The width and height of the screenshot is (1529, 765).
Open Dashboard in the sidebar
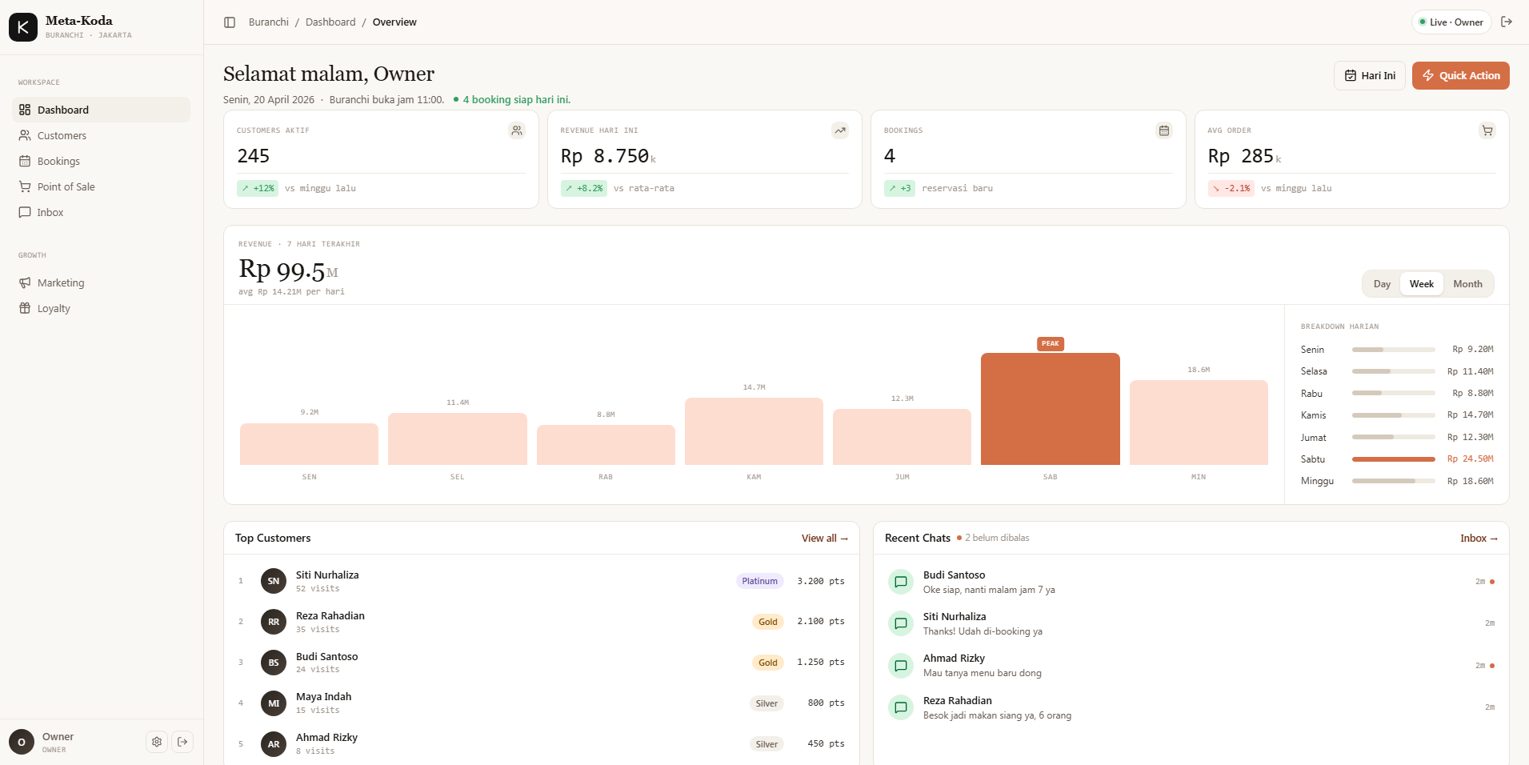102,110
